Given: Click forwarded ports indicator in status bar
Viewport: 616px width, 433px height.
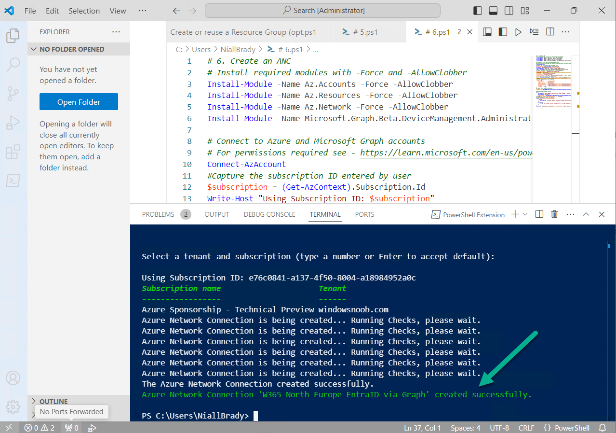Looking at the screenshot, I should [x=72, y=428].
